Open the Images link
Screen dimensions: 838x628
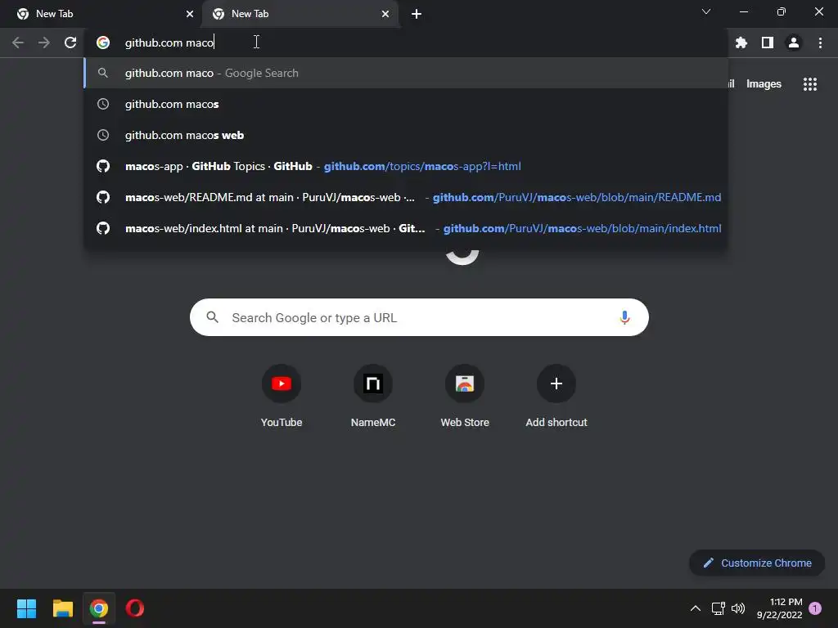[x=764, y=84]
